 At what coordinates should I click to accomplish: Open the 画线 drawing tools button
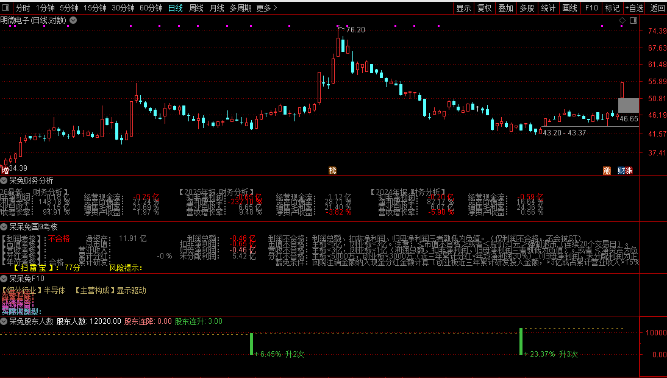(x=569, y=8)
